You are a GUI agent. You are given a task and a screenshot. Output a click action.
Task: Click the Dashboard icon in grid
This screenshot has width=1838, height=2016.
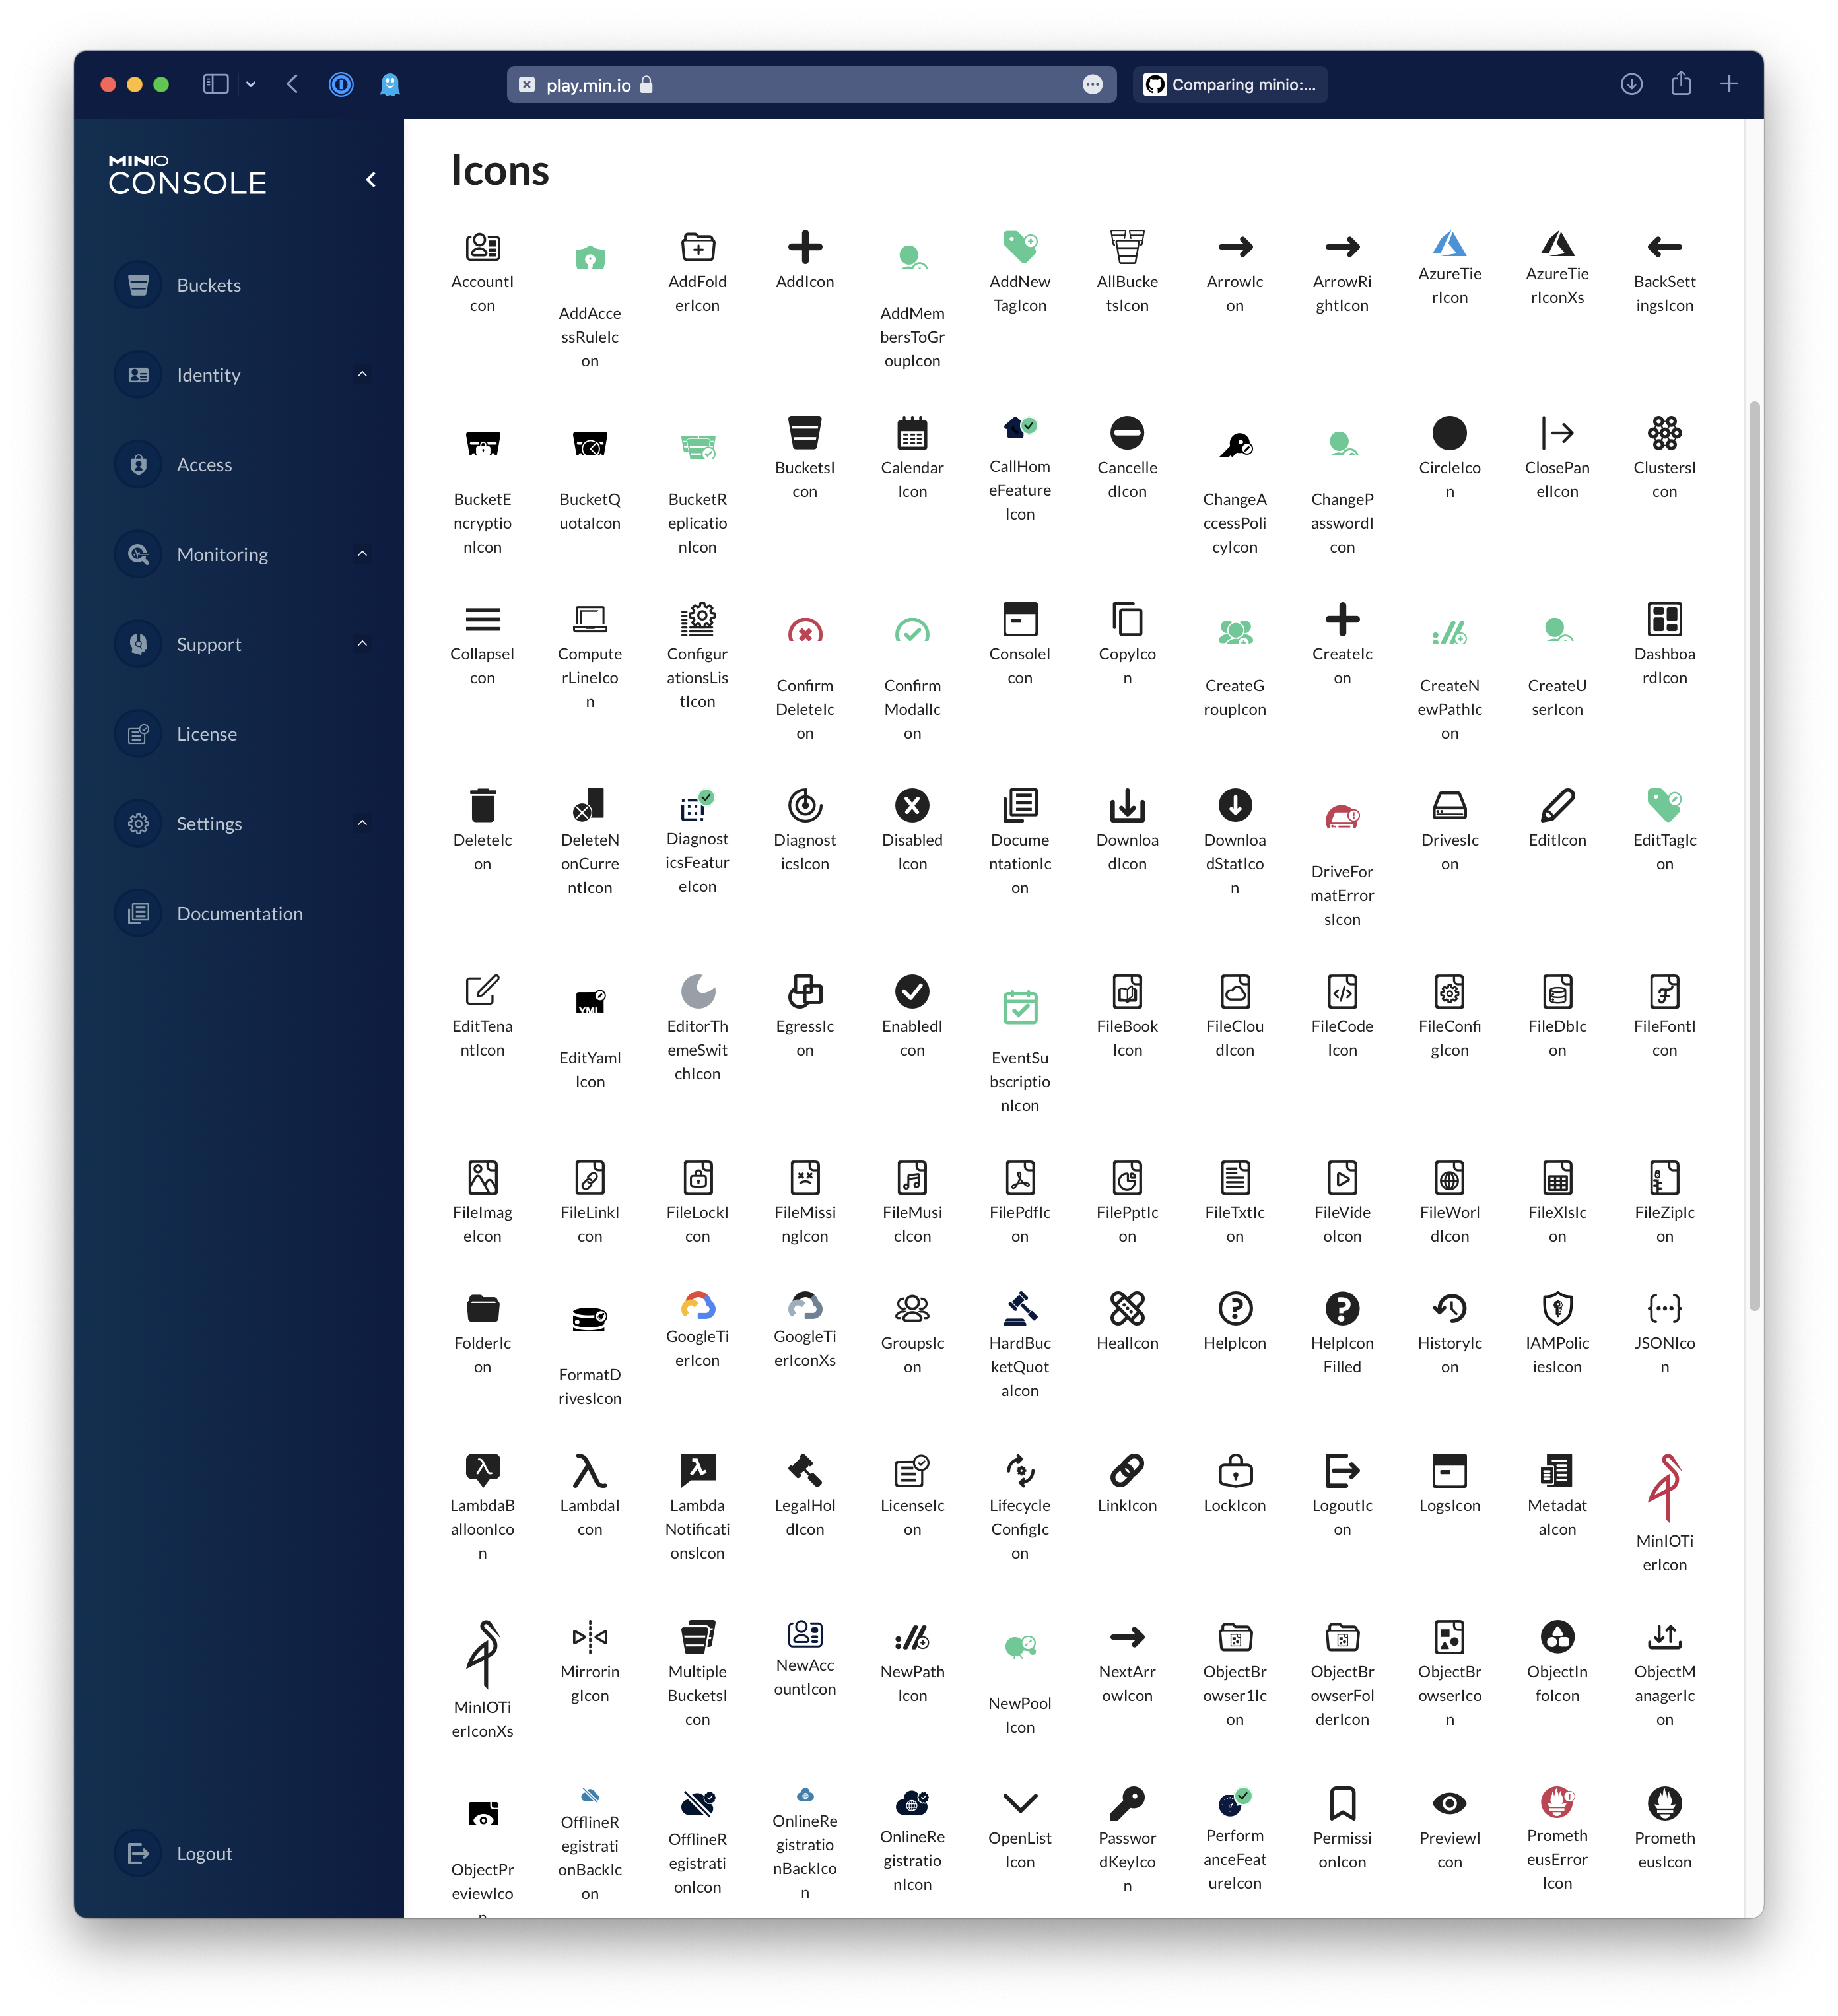coord(1664,619)
